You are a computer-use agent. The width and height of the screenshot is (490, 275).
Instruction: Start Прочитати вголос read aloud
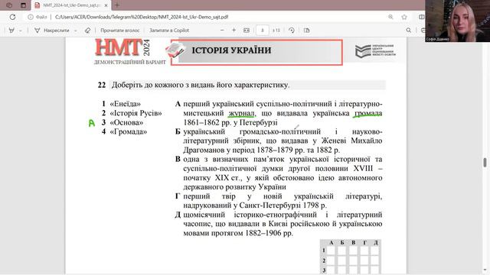120,31
